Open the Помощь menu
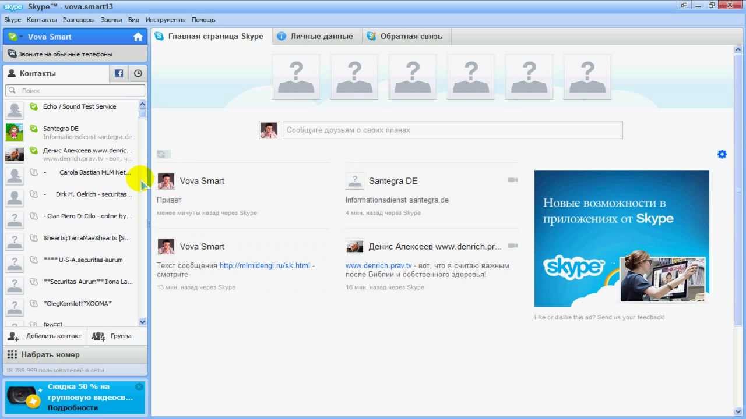 coord(203,20)
